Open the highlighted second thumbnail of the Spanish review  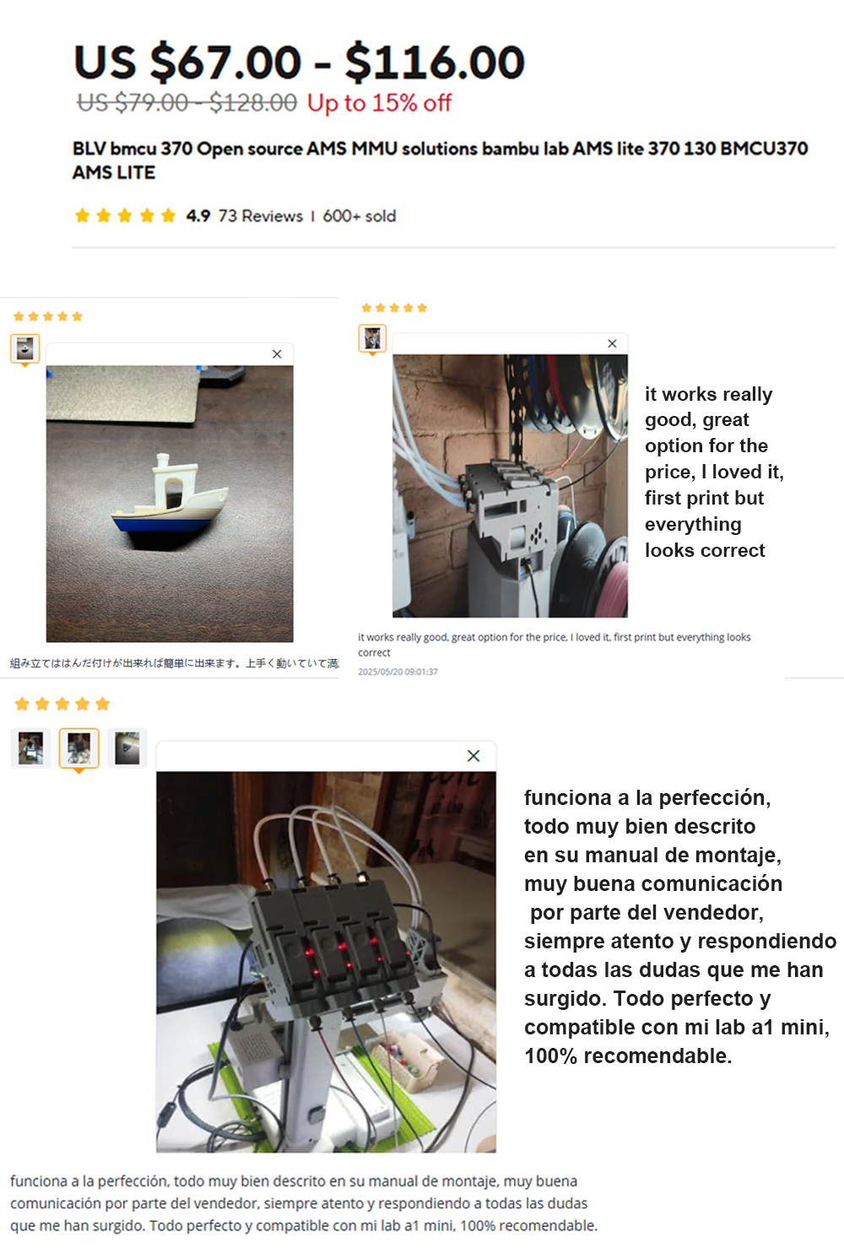[78, 748]
